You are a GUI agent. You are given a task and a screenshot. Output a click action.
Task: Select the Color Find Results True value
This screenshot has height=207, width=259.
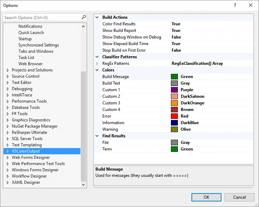coord(176,24)
